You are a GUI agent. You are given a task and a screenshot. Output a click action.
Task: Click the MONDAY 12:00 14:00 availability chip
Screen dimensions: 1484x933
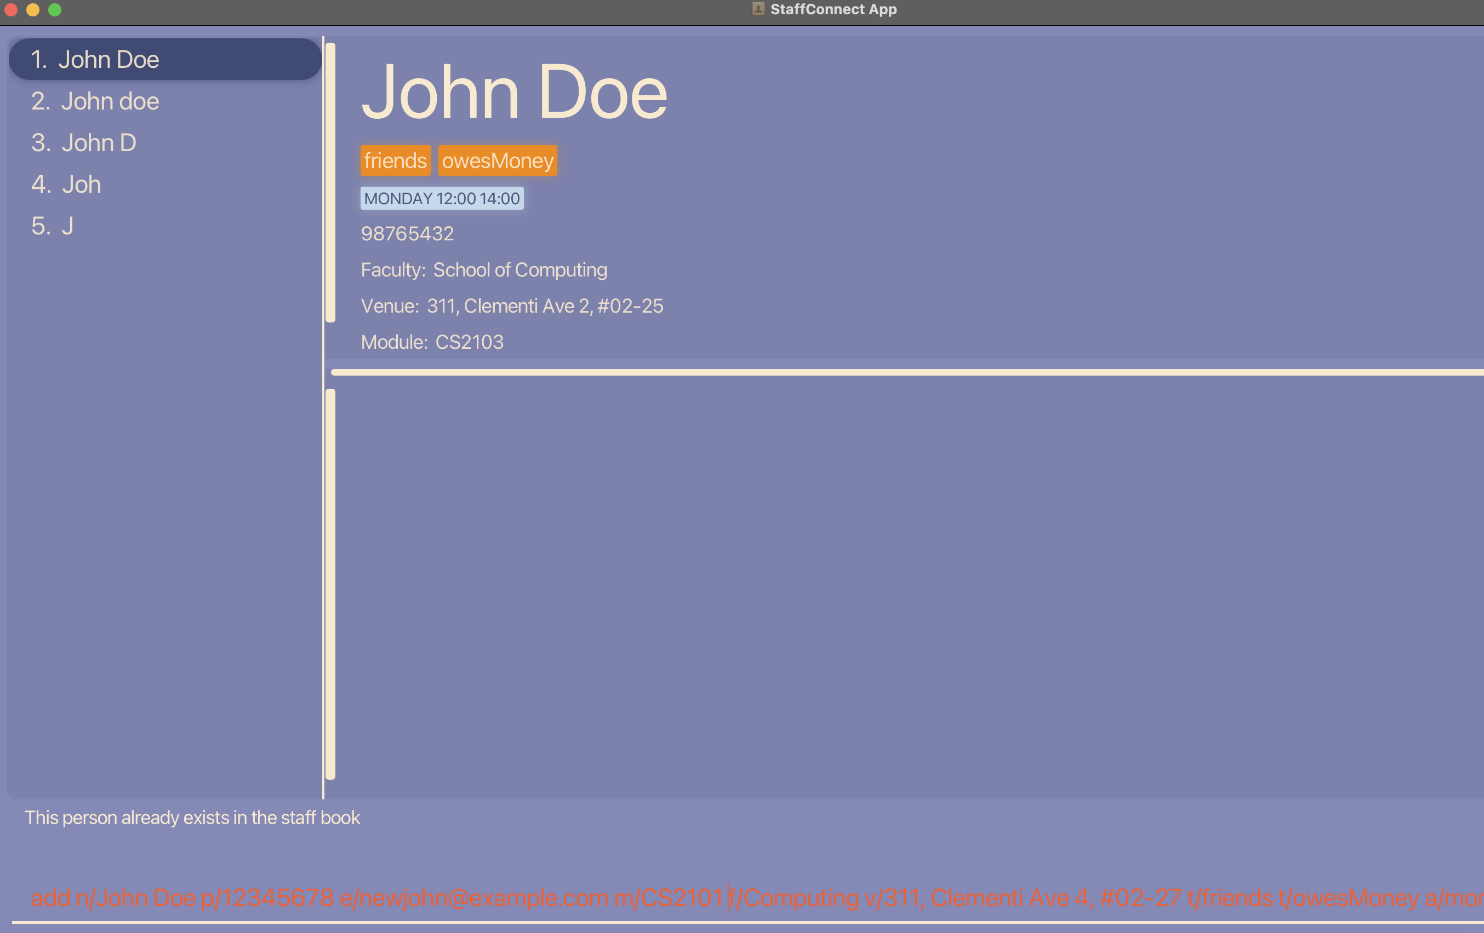tap(442, 198)
